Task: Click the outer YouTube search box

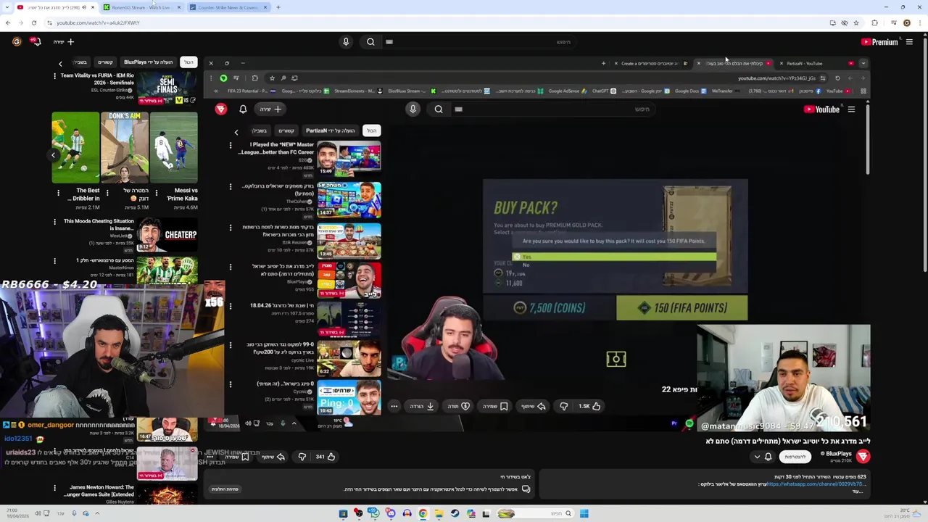Action: click(478, 42)
